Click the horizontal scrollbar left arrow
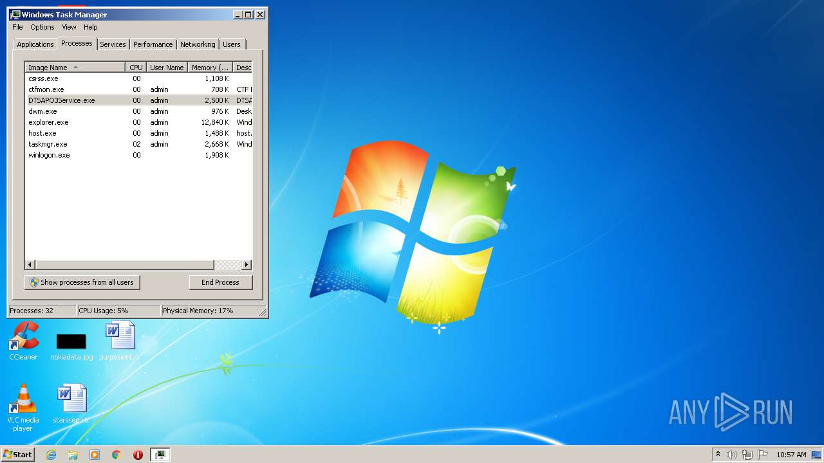Image resolution: width=824 pixels, height=463 pixels. click(30, 265)
